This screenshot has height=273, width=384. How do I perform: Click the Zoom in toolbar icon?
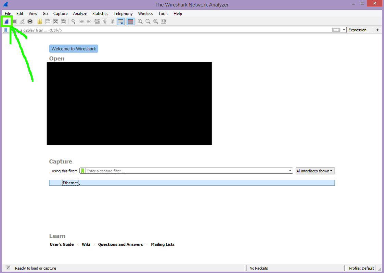pyautogui.click(x=140, y=21)
